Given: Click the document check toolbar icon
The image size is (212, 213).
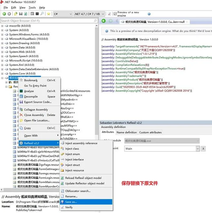Looking at the screenshot, I should coord(109,14).
